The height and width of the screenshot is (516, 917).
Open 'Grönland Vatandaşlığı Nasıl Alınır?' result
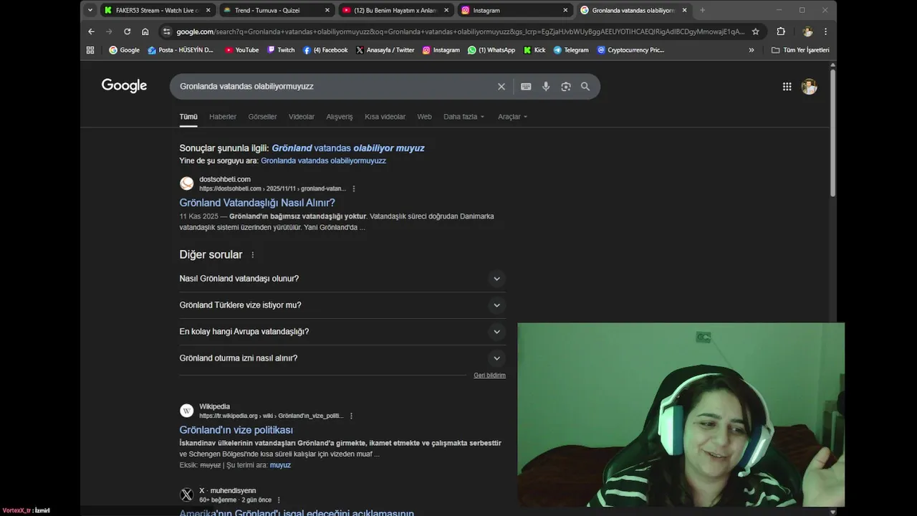tap(257, 203)
